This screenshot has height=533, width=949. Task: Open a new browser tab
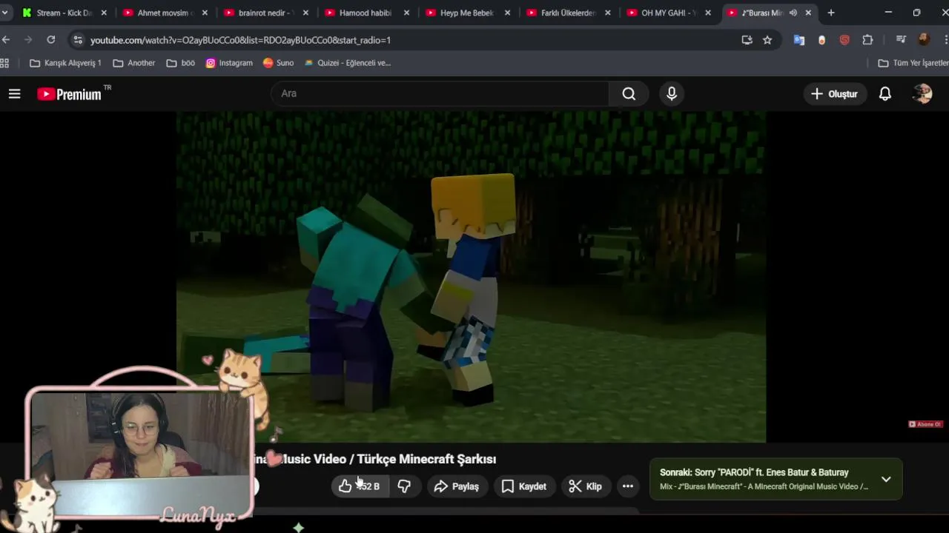point(831,13)
